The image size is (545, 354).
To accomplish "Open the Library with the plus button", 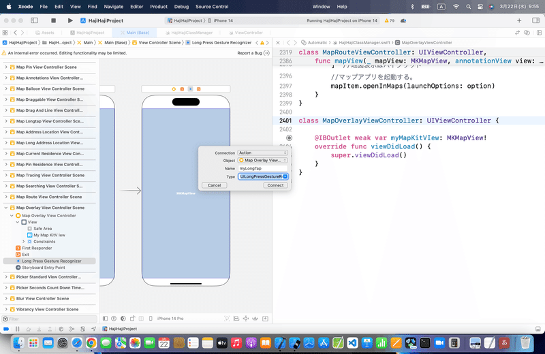I will click(x=519, y=20).
